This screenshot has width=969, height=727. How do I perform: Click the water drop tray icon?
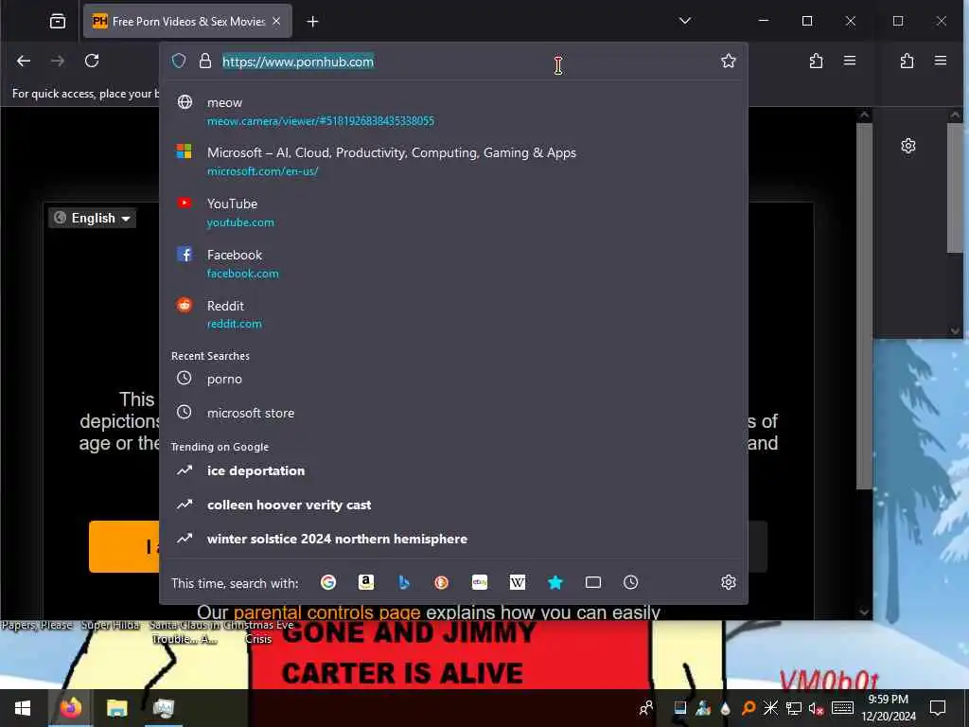726,708
